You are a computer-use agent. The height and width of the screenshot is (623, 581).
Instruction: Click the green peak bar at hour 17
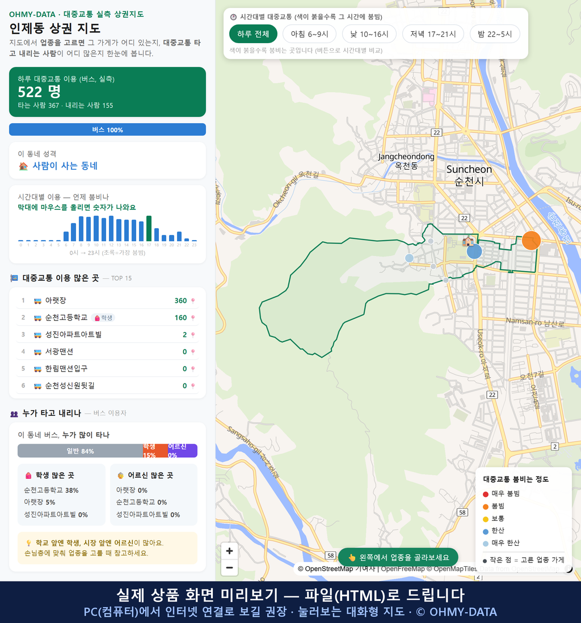[149, 229]
